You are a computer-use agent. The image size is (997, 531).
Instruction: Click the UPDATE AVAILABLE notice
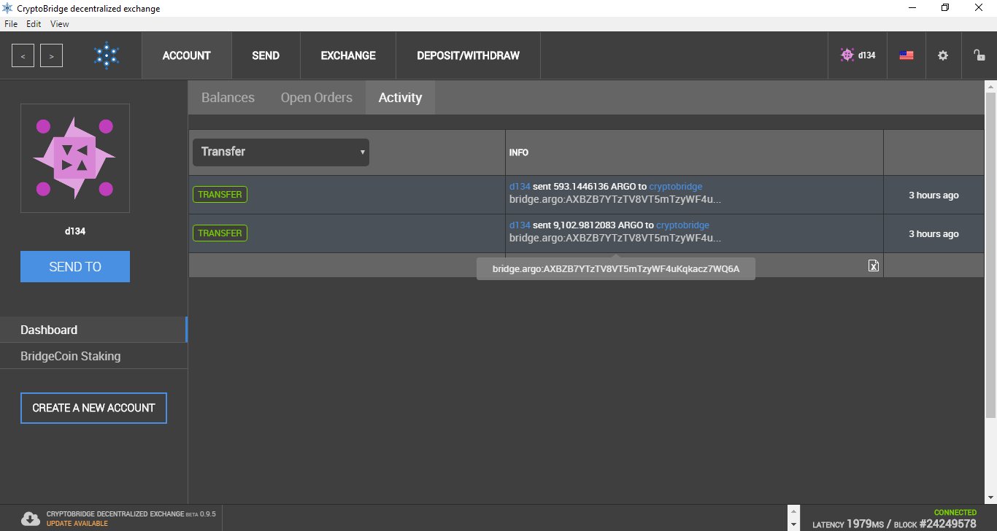tap(77, 524)
